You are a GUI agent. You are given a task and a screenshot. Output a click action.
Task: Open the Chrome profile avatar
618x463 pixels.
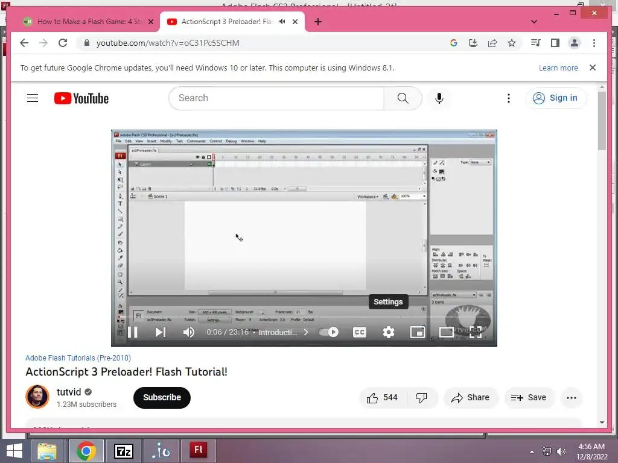[575, 43]
